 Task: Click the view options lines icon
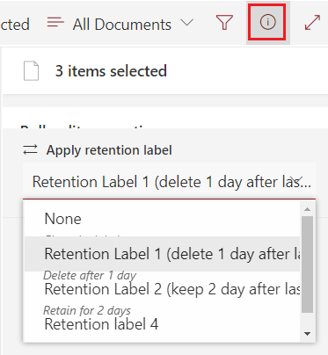[55, 22]
